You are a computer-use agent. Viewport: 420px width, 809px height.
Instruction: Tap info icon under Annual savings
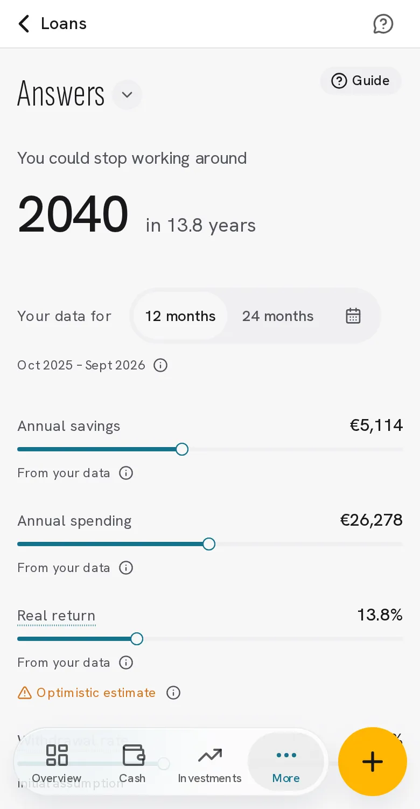(x=126, y=473)
